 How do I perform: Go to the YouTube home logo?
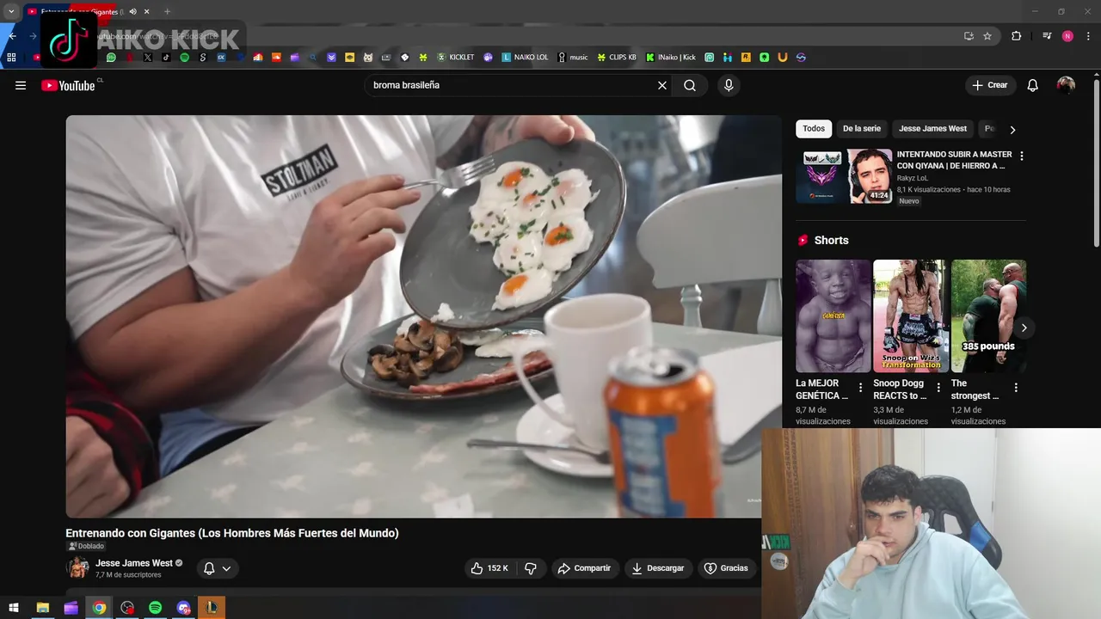pyautogui.click(x=68, y=85)
